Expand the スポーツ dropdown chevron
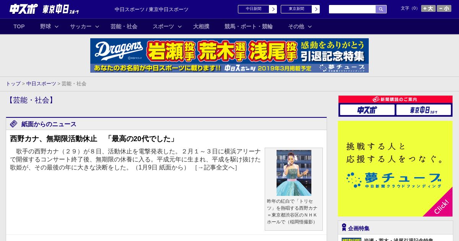Viewport: 459px width, 241px height. pyautogui.click(x=180, y=26)
